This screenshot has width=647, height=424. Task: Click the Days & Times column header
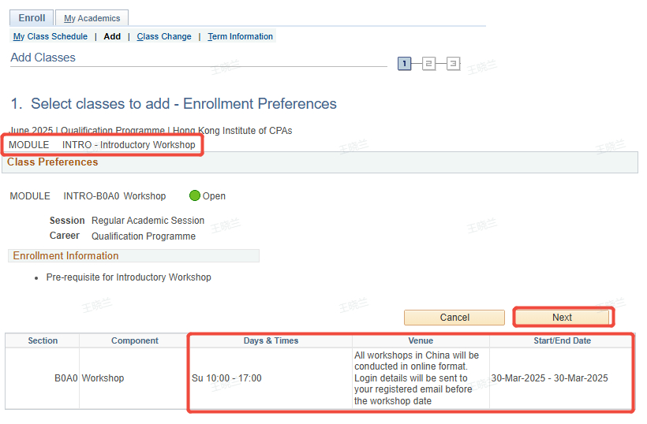pos(271,340)
